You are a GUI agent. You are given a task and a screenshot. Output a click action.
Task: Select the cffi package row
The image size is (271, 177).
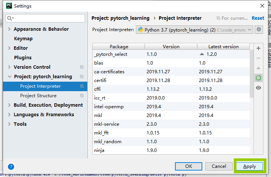coord(171,89)
